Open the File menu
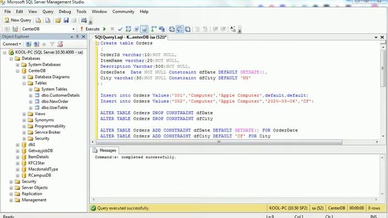Screen dimensions: 388x218 (x=7, y=12)
